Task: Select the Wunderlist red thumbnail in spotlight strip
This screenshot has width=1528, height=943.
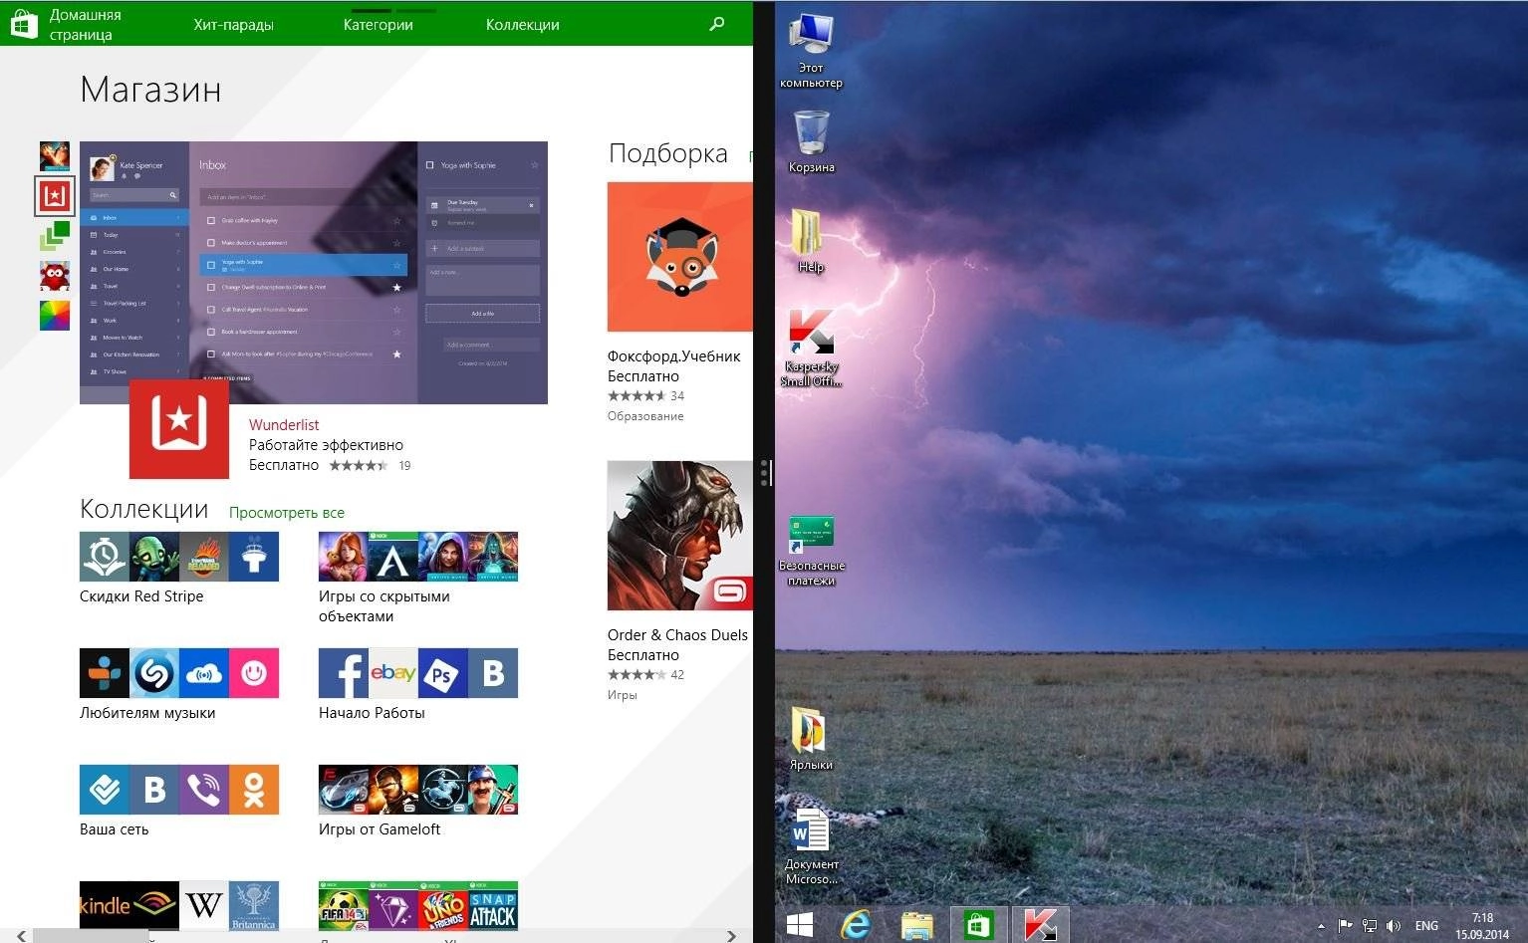Action: click(x=55, y=196)
